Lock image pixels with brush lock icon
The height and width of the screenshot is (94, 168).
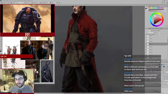click(x=149, y=34)
